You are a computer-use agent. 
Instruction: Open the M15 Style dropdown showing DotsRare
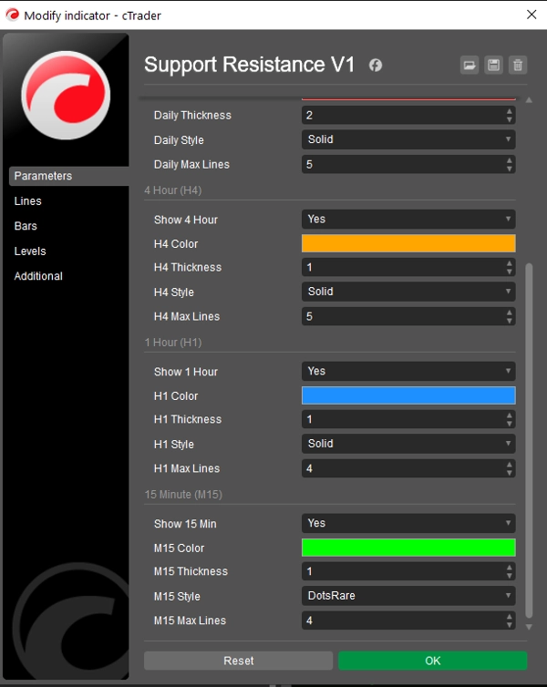(x=408, y=596)
